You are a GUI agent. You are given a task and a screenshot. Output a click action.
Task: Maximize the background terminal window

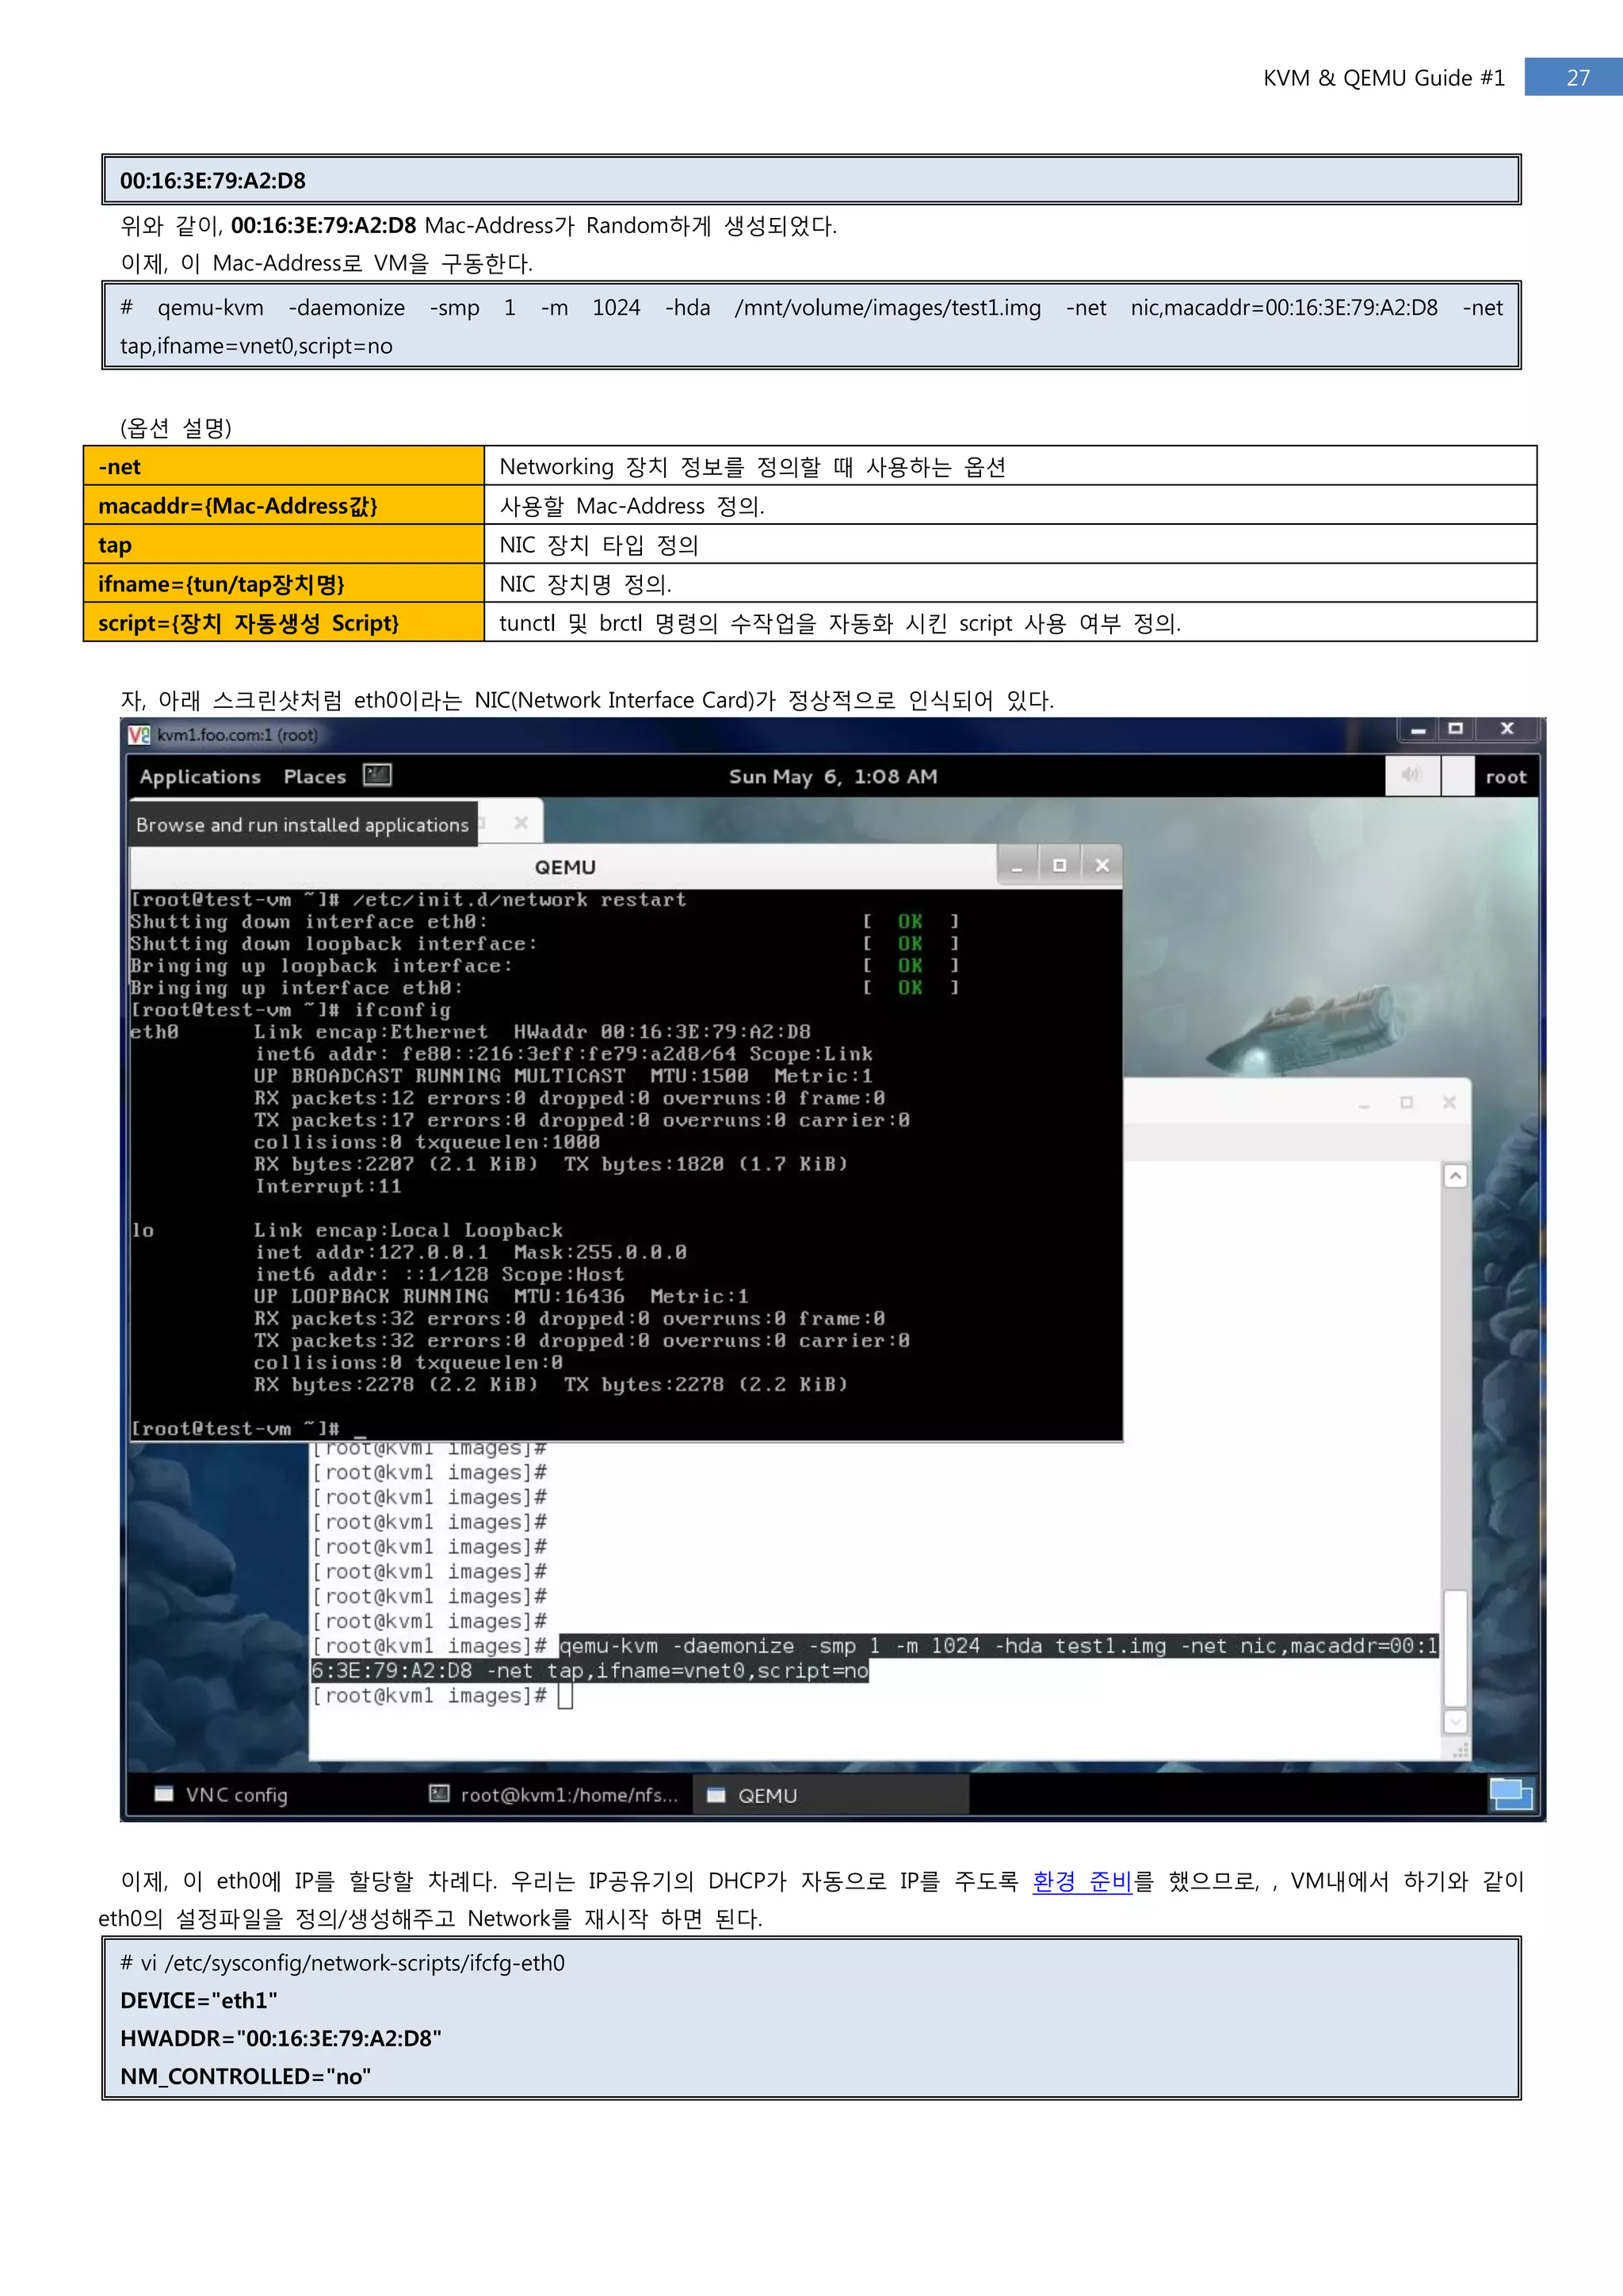(1406, 1103)
